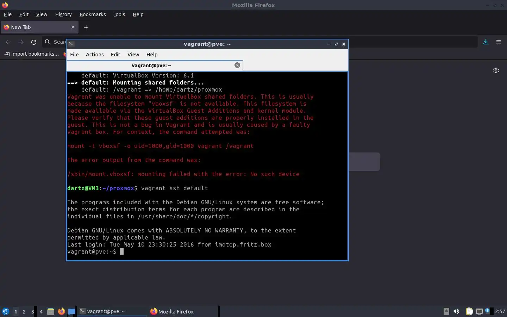This screenshot has height=317, width=507.
Task: Select the New Tab tab in Firefox
Action: click(x=39, y=27)
